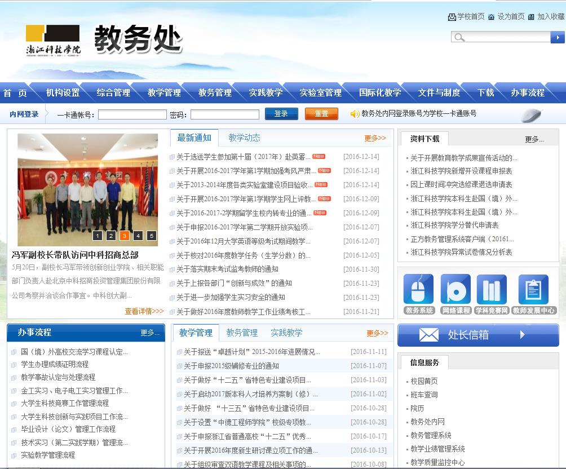
Task: Switch to the 教学动态 tab
Action: (244, 138)
